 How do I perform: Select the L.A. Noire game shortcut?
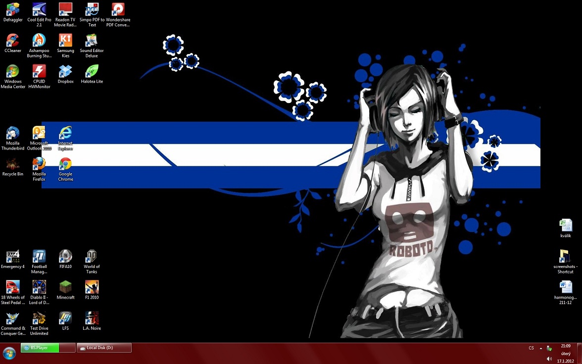click(x=92, y=318)
